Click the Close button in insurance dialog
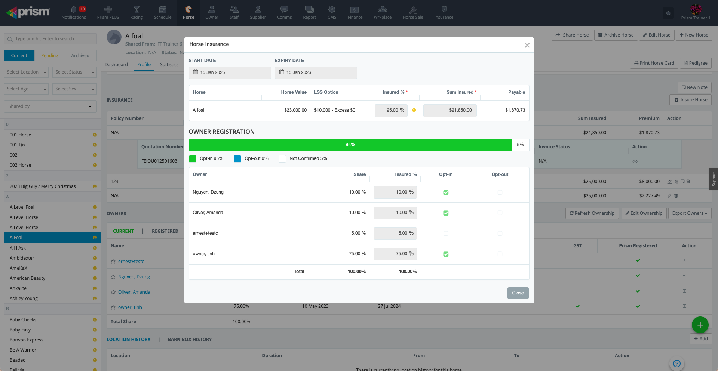The image size is (718, 371). [518, 293]
